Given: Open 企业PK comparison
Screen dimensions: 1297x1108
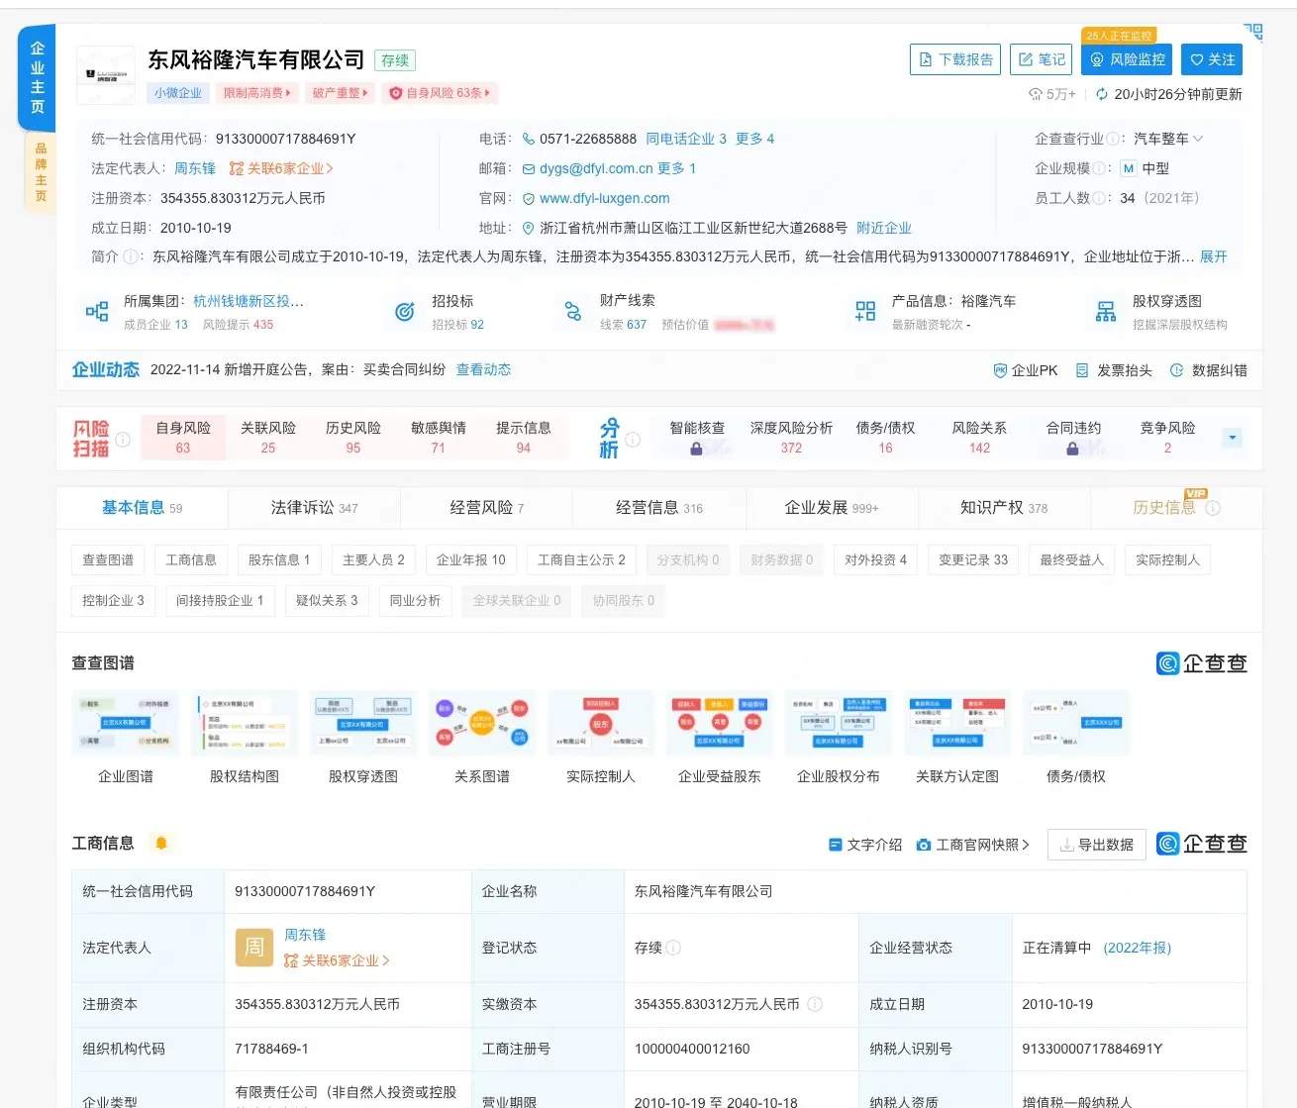Looking at the screenshot, I should (x=1025, y=370).
